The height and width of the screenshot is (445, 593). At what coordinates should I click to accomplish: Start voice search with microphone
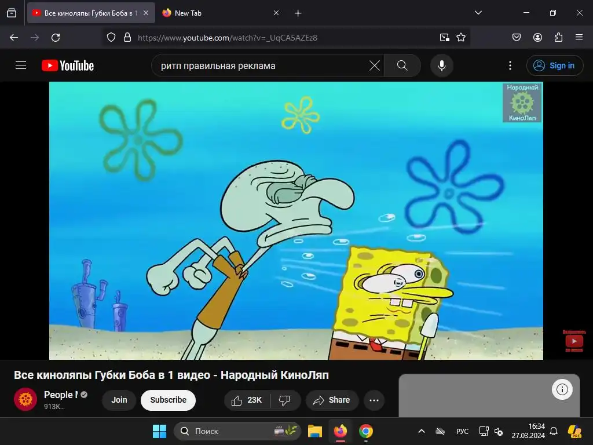[x=442, y=65]
